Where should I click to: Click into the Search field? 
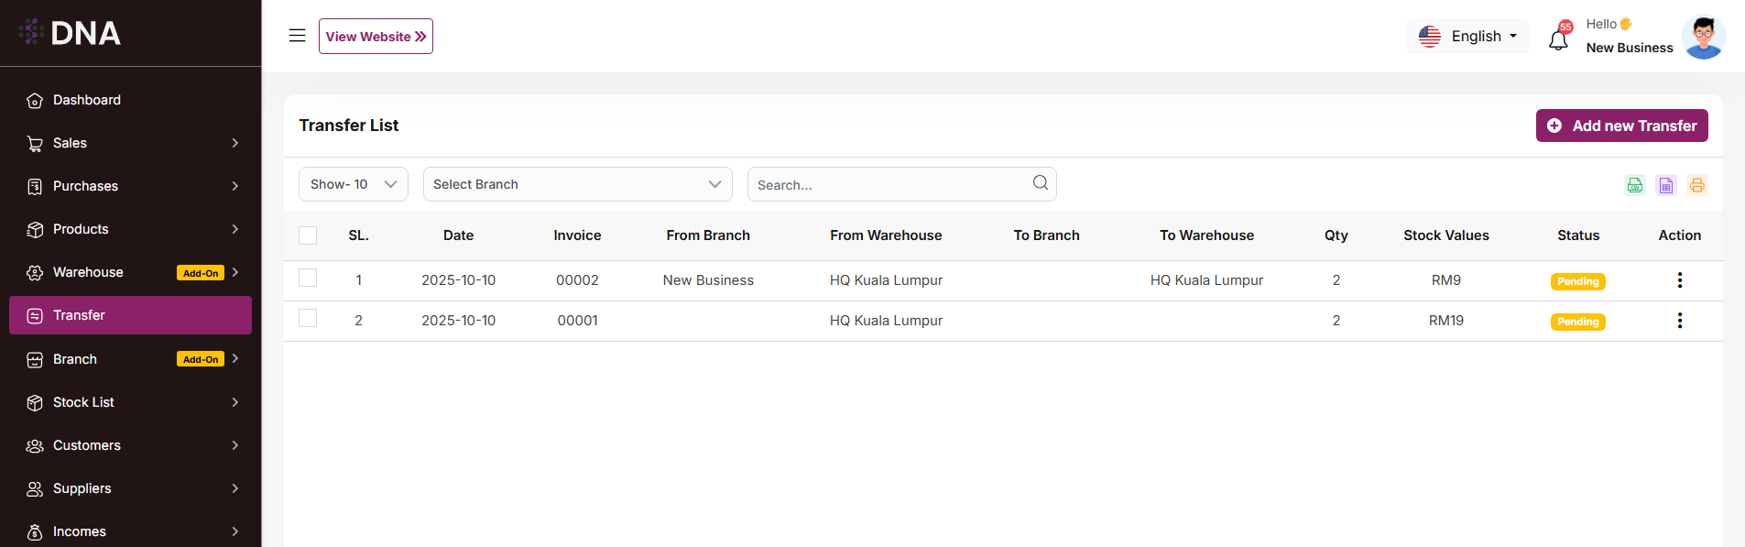pos(889,184)
